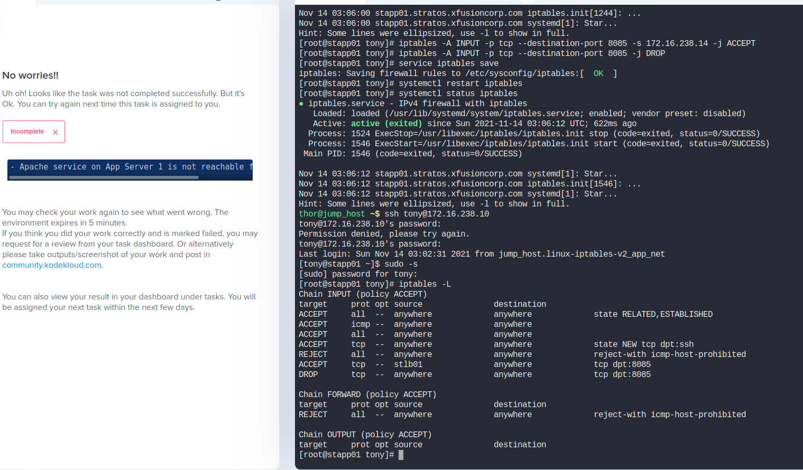Click the green bullet beside iptables.service
Screen dimensions: 803x470
click(x=301, y=104)
